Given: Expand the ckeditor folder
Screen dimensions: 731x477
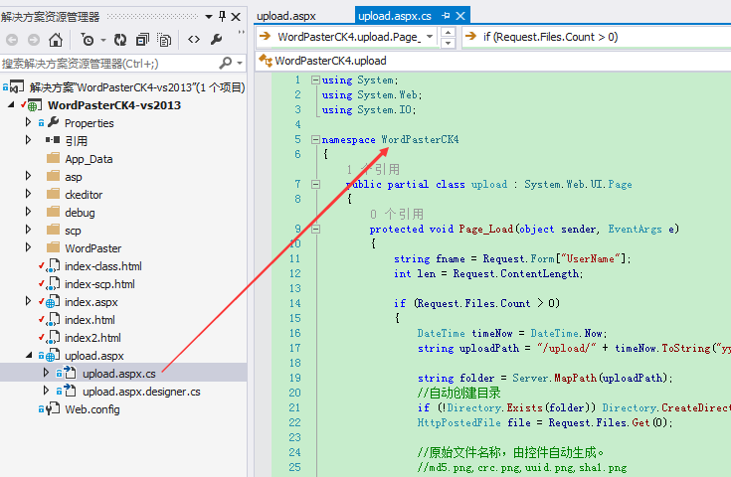Looking at the screenshot, I should tap(29, 194).
